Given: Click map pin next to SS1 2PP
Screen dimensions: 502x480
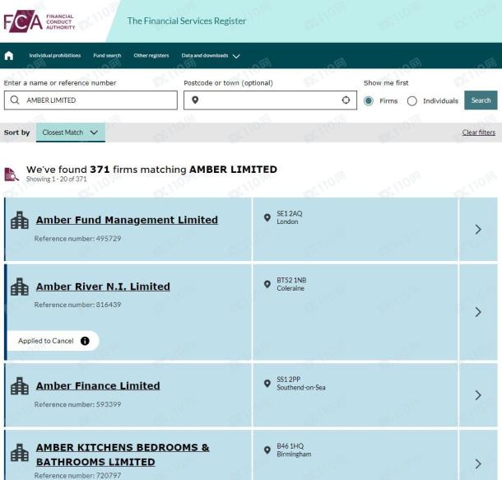Looking at the screenshot, I should coord(267,384).
